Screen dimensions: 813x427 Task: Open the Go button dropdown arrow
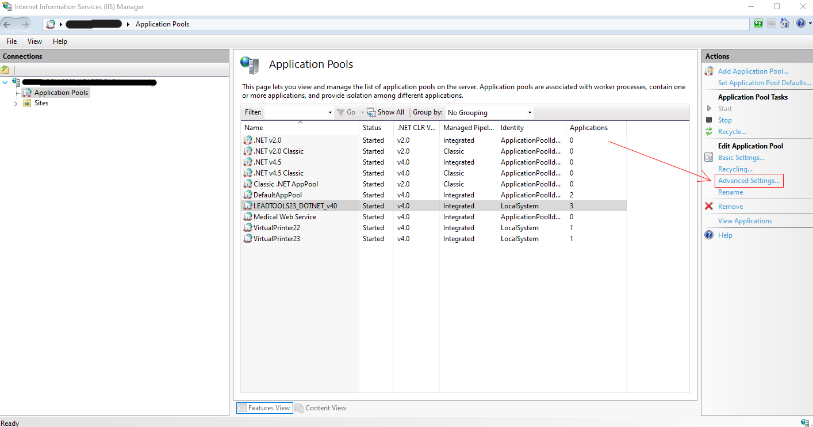(362, 113)
